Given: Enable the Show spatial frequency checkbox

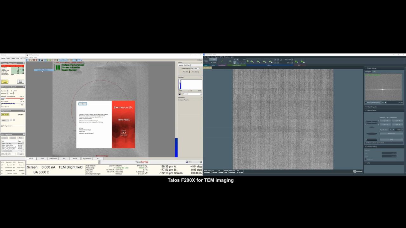Looking at the screenshot, I should pos(366,103).
